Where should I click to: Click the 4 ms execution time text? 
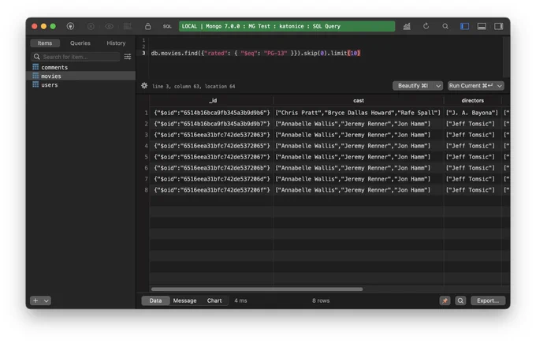point(240,301)
